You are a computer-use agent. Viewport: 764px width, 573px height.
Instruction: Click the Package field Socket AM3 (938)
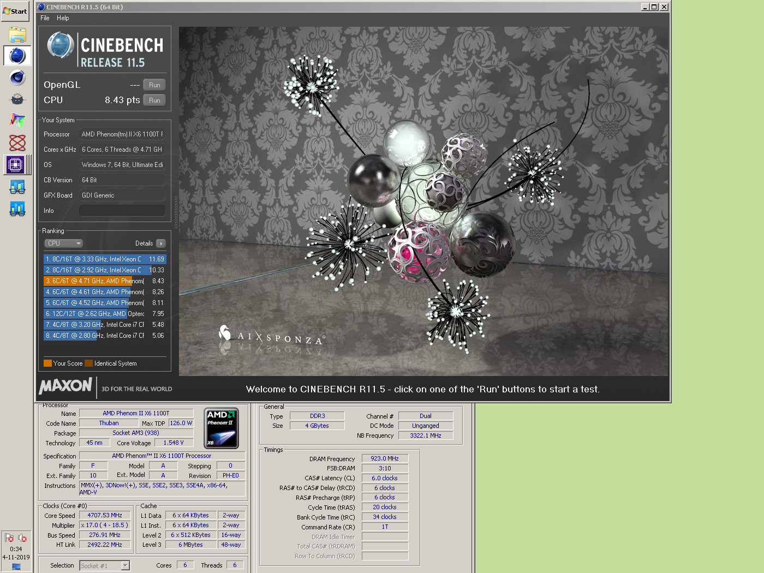pyautogui.click(x=136, y=433)
